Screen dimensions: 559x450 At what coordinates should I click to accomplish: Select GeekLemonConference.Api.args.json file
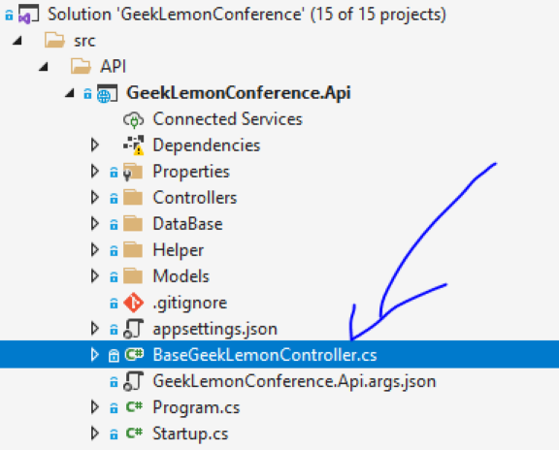(294, 381)
